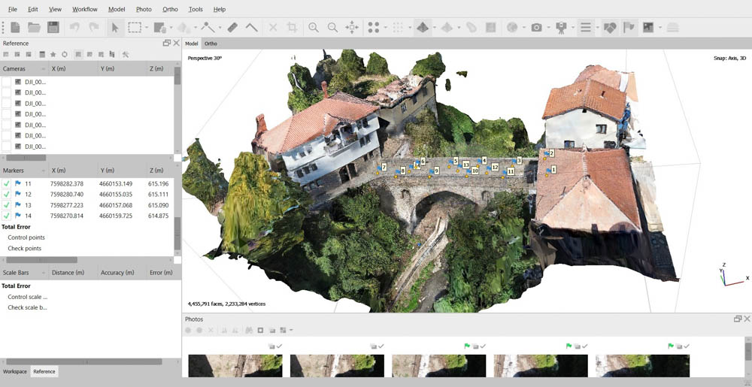Float the Photos pane with undock icon
This screenshot has width=752, height=387.
[x=738, y=319]
